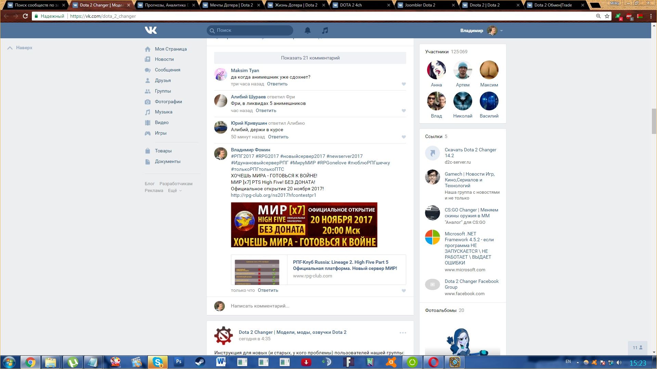Screen dimensions: 657x369
Task: Click the VK search field
Action: click(250, 30)
